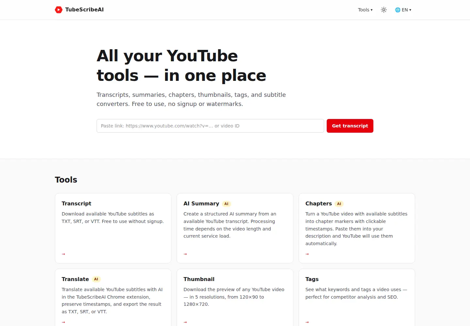Screen dimensions: 470x326
Task: Click the 'Download available YouTube subtitles' description
Action: click(x=113, y=217)
